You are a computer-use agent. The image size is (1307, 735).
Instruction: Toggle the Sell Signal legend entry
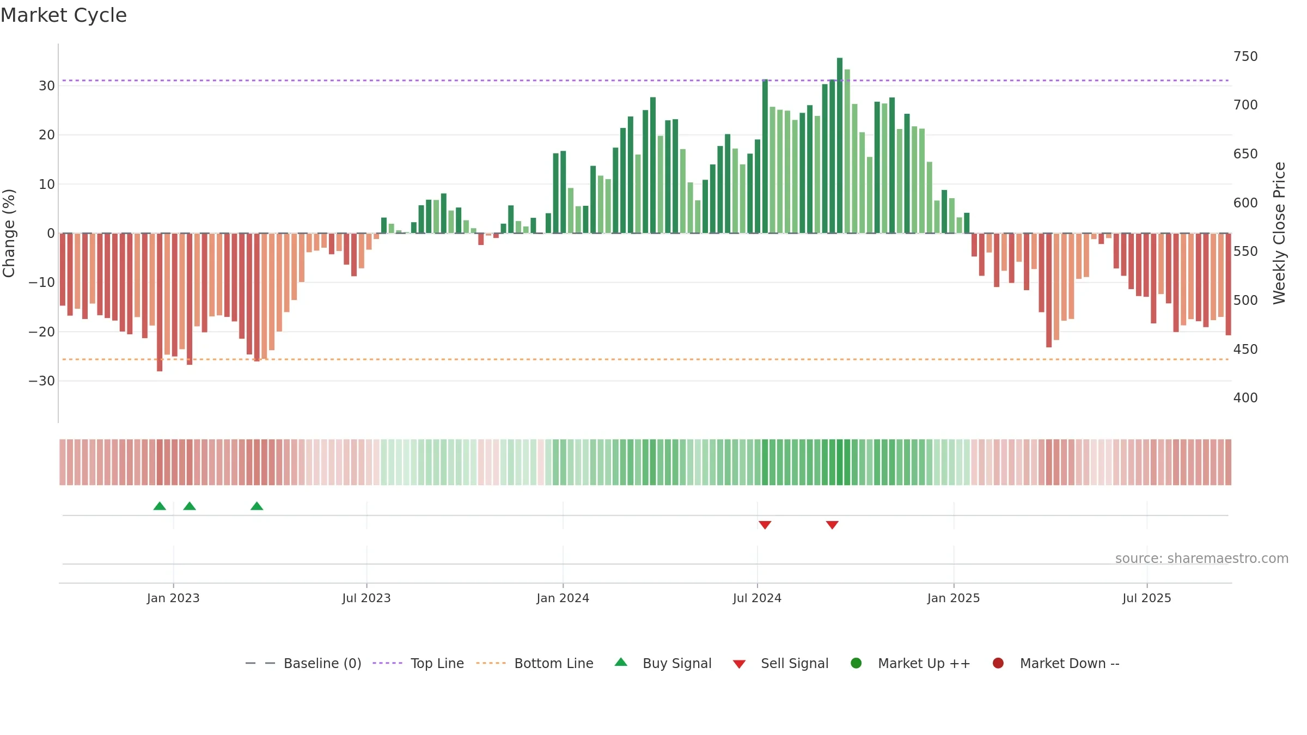pyautogui.click(x=780, y=663)
